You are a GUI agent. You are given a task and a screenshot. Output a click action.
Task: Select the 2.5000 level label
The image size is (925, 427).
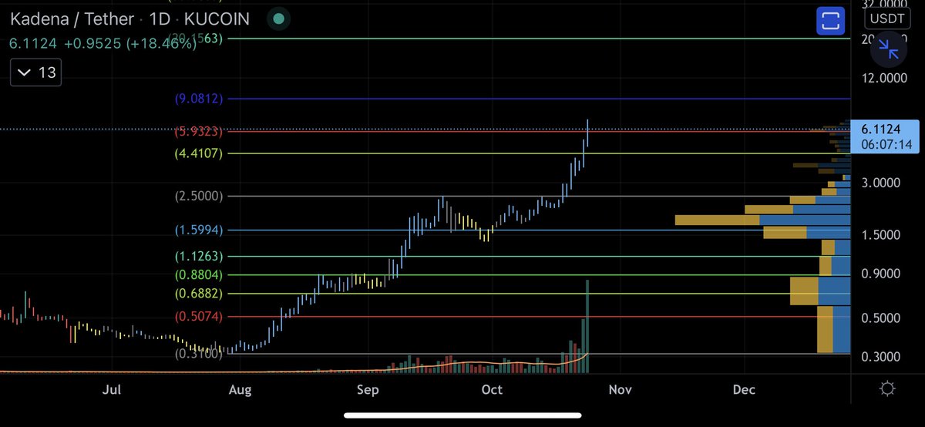[x=198, y=196]
